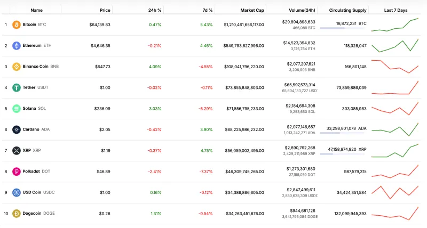Viewport: 427px width, 228px height.
Task: Open the Solana name link
Action: tap(29, 108)
